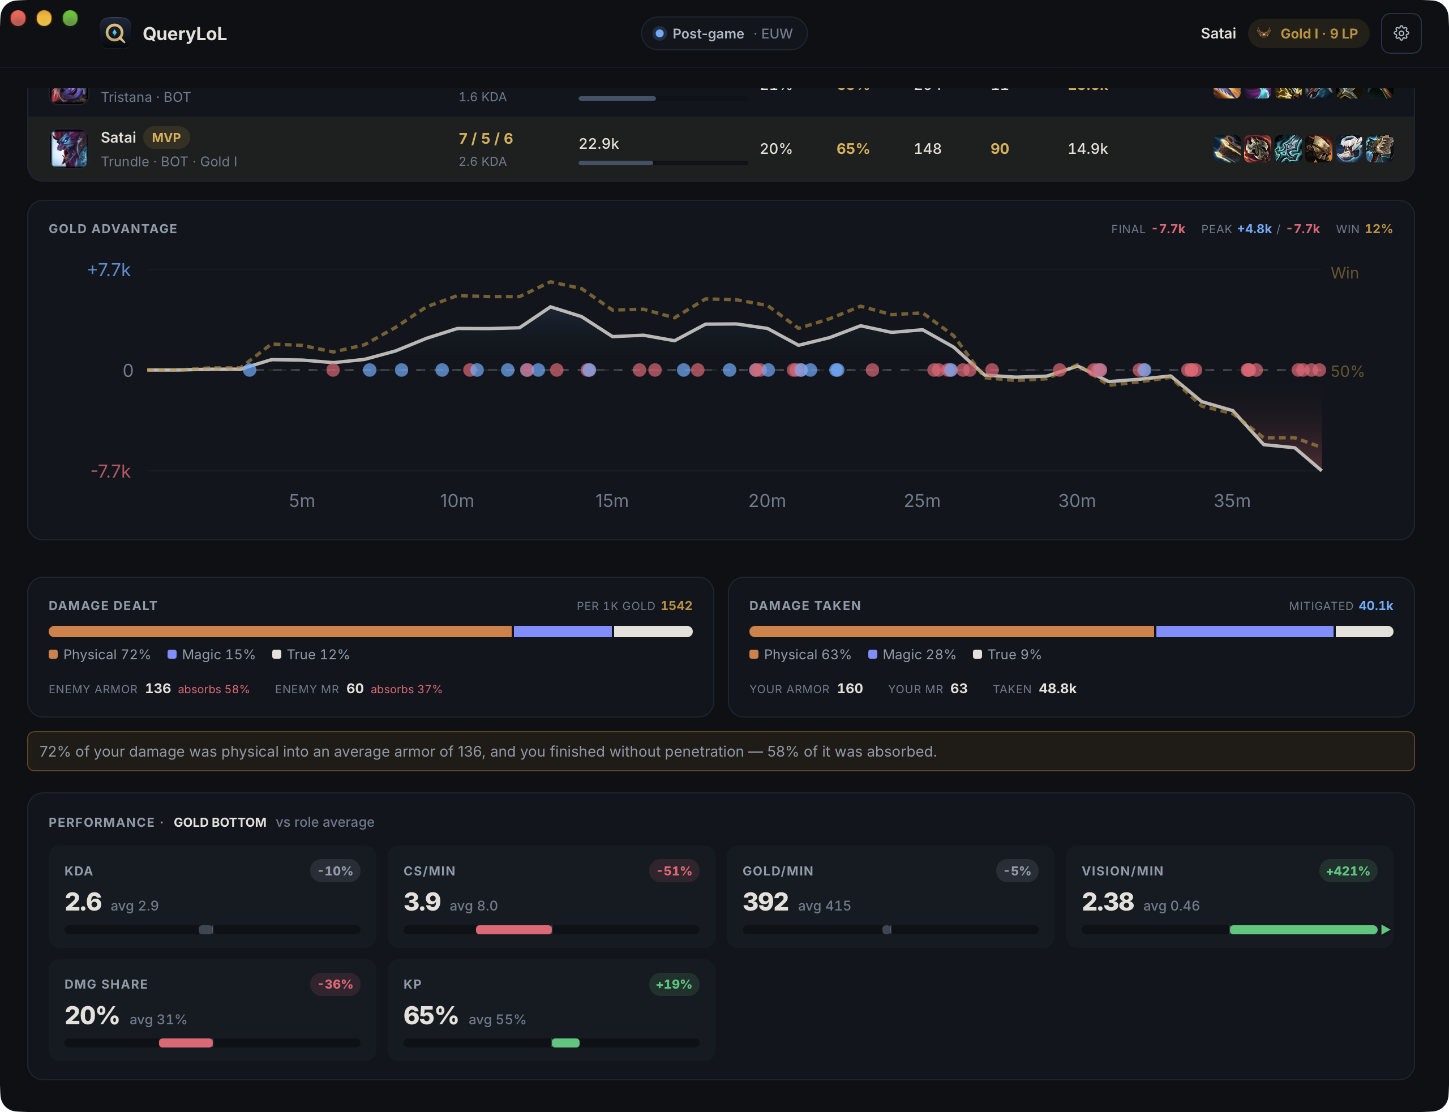Click the purple Magic 15% legend swatch
Image resolution: width=1449 pixels, height=1112 pixels.
(172, 654)
